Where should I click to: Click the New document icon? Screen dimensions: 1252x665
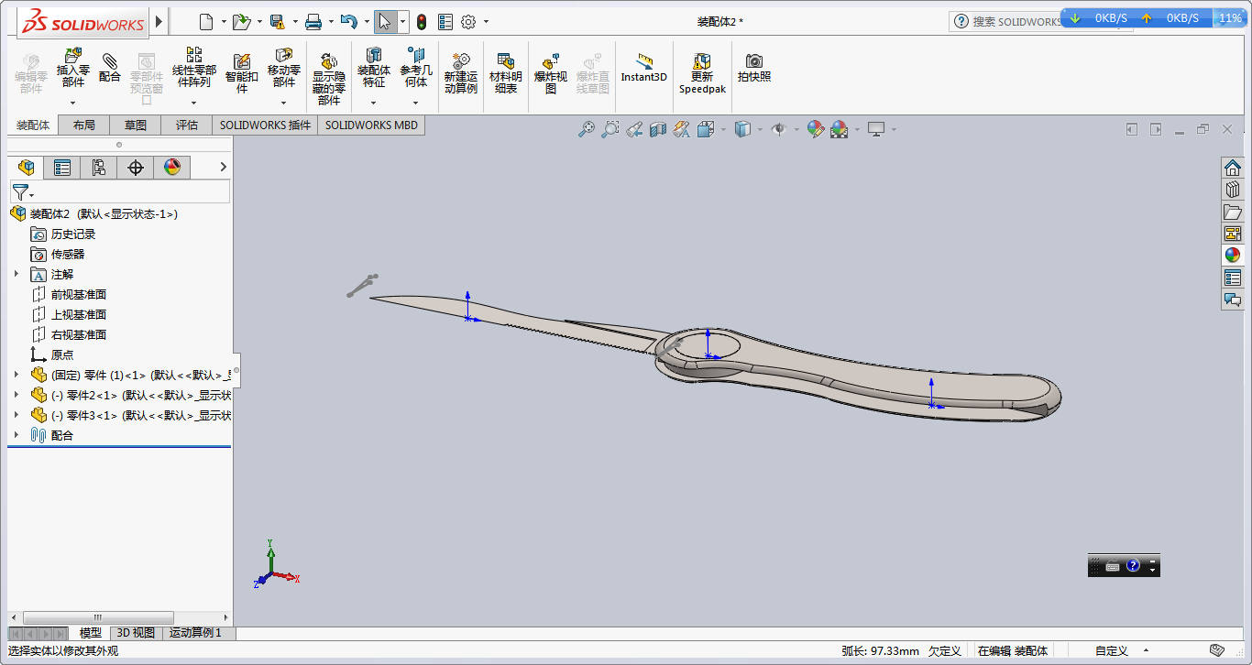pos(206,21)
